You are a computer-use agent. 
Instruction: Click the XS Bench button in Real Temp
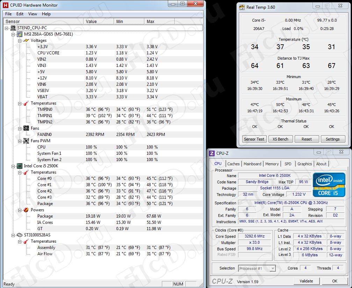click(280, 139)
